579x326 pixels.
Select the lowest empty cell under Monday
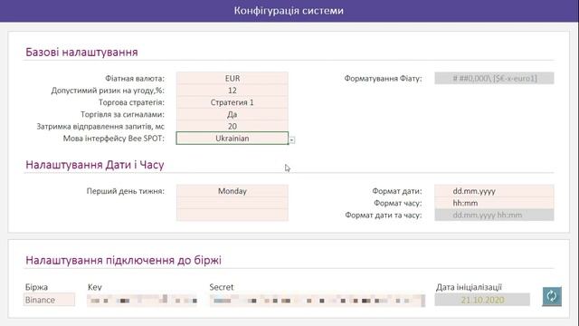[x=233, y=215]
